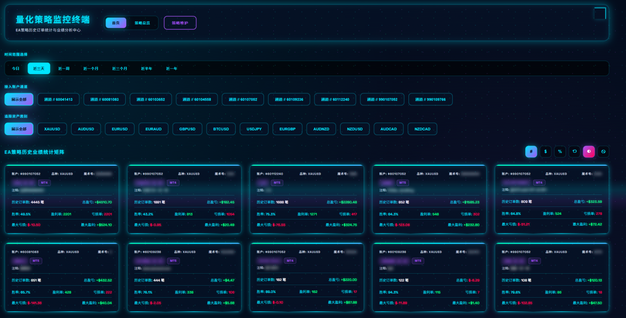Screen dimensions: 626x318
Task: Click the MT4 badge on the 108-order card
Action: tap(535, 260)
